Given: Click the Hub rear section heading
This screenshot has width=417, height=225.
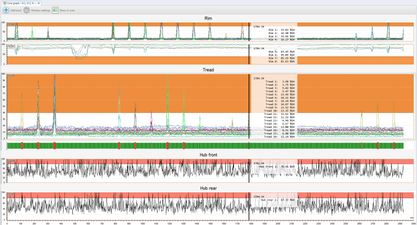Looking at the screenshot, I should click(208, 188).
